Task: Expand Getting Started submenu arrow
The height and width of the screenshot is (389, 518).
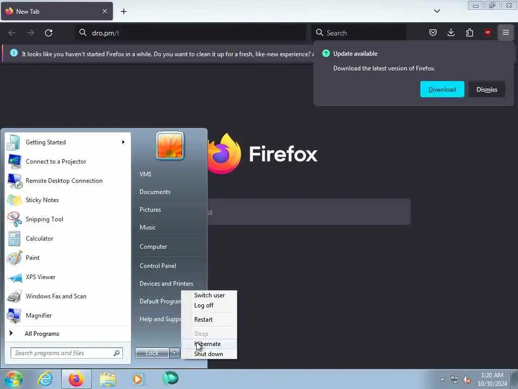Action: tap(123, 142)
